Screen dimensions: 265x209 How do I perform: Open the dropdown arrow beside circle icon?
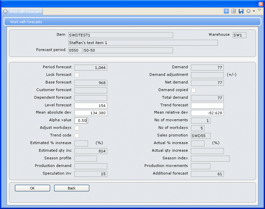click(x=254, y=11)
